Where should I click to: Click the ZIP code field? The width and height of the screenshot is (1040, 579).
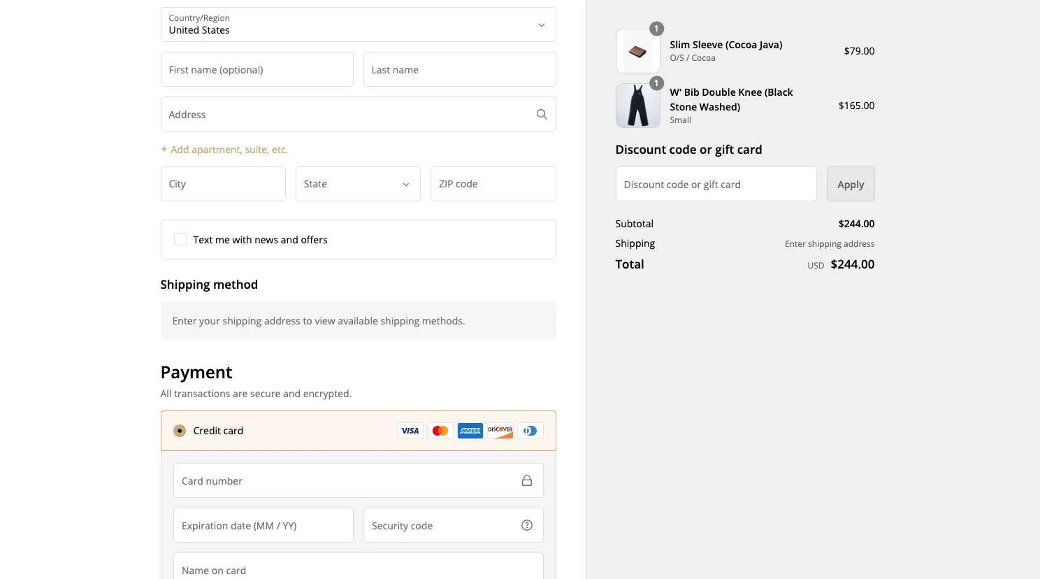coord(493,184)
